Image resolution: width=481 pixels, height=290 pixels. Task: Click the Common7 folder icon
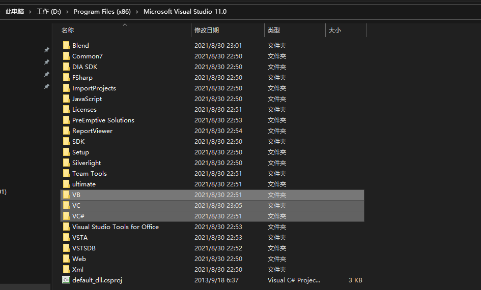[66, 56]
